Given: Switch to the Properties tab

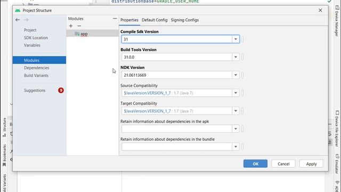Looking at the screenshot, I should click(x=129, y=20).
